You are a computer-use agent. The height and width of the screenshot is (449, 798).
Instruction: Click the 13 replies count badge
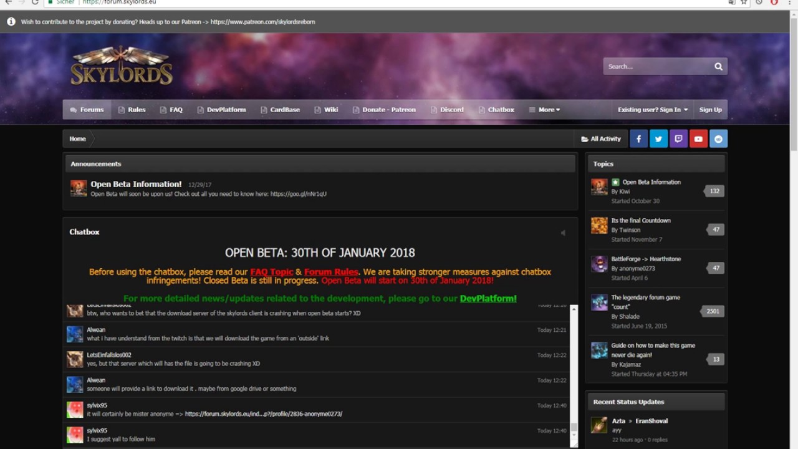[x=716, y=359]
